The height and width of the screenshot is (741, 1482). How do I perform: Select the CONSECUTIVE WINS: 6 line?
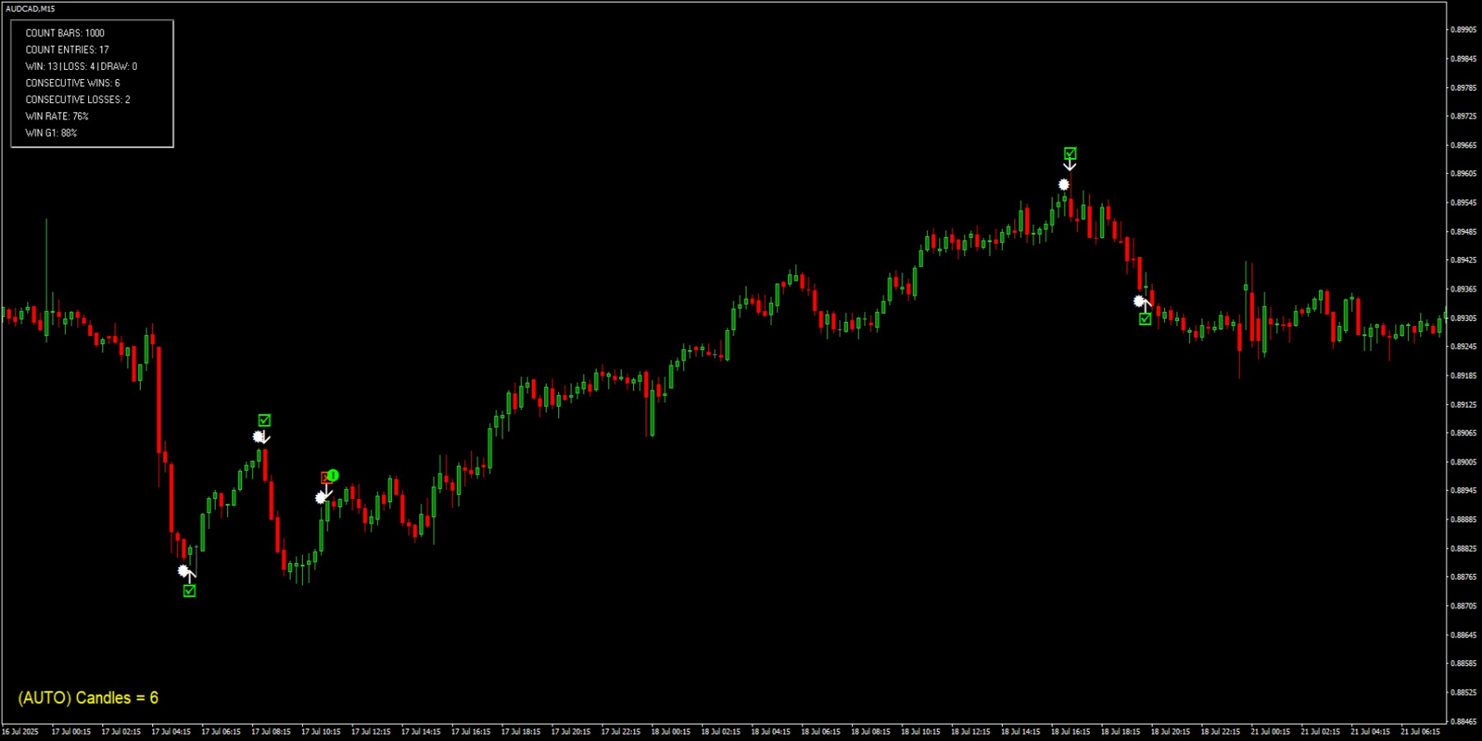pos(72,83)
